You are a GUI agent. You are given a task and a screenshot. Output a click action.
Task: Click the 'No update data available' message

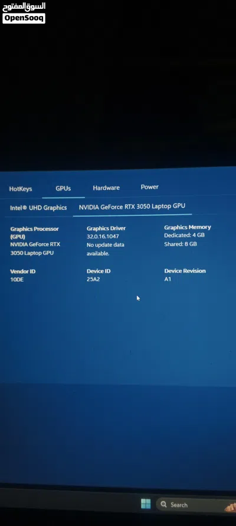pos(106,249)
